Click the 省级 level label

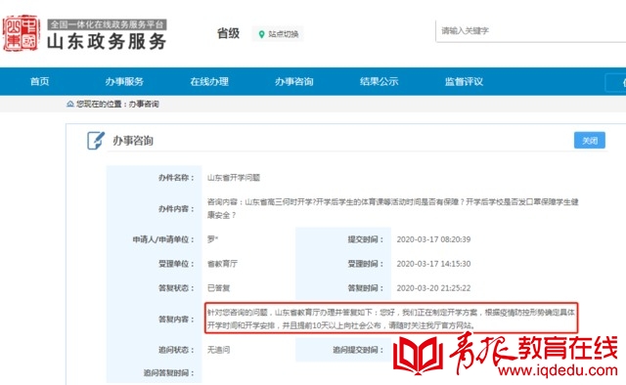(228, 33)
